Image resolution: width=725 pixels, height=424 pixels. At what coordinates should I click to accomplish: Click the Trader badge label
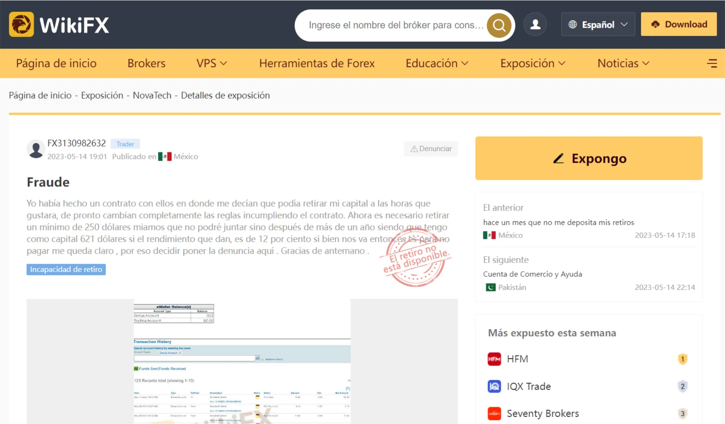[x=125, y=144]
